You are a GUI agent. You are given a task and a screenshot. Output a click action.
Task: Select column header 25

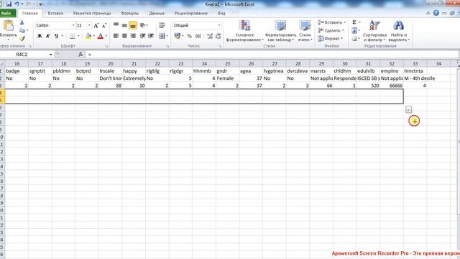pyautogui.click(x=228, y=64)
